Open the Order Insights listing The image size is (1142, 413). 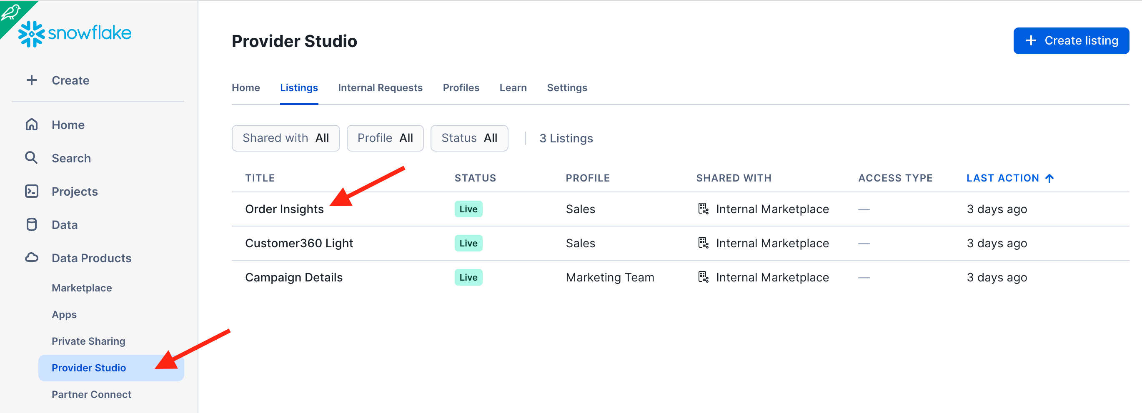(x=284, y=209)
